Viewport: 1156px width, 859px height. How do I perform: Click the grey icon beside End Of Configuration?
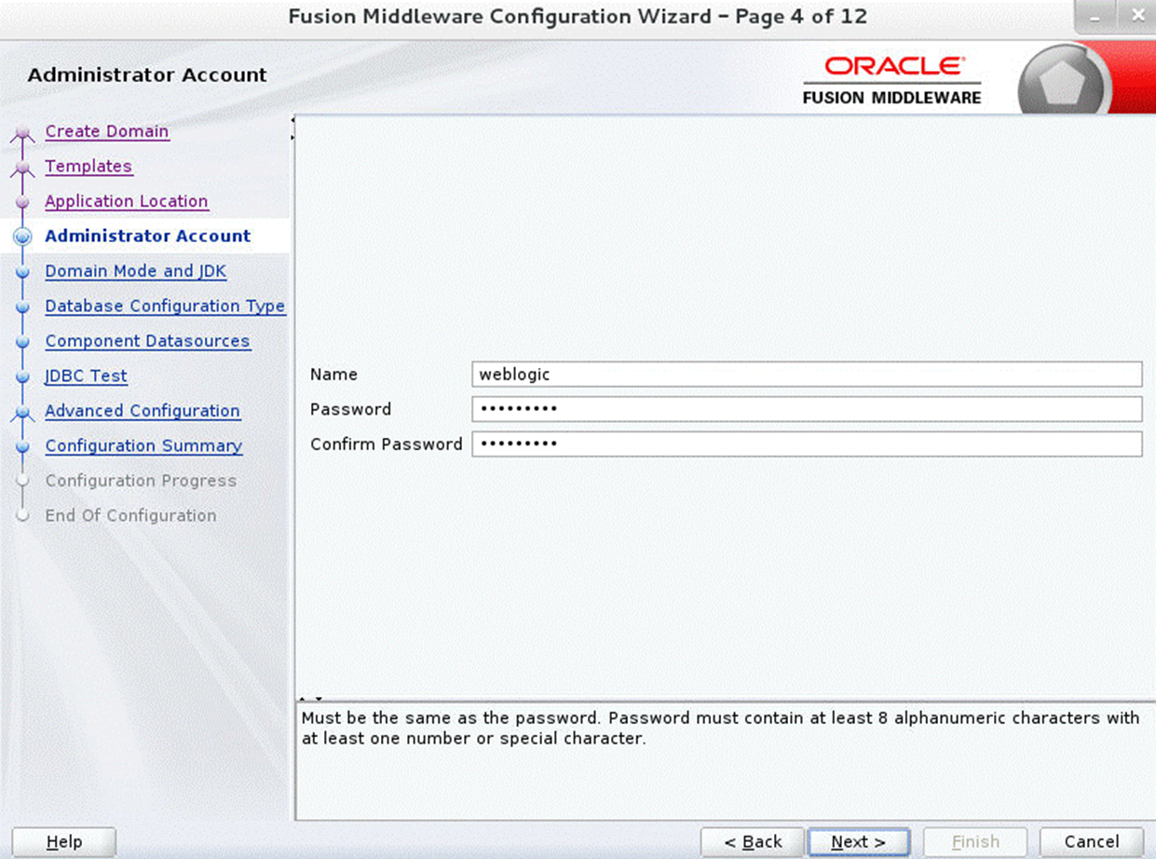(x=23, y=515)
